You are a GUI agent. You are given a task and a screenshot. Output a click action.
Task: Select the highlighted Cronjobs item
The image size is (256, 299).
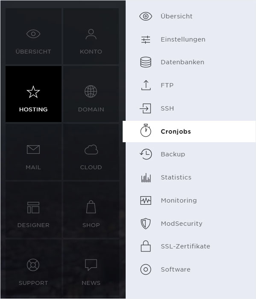click(x=189, y=132)
